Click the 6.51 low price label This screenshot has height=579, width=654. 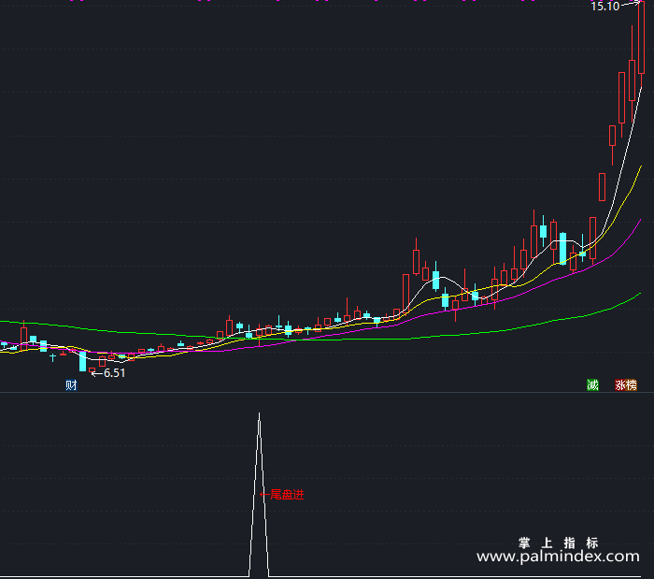114,373
